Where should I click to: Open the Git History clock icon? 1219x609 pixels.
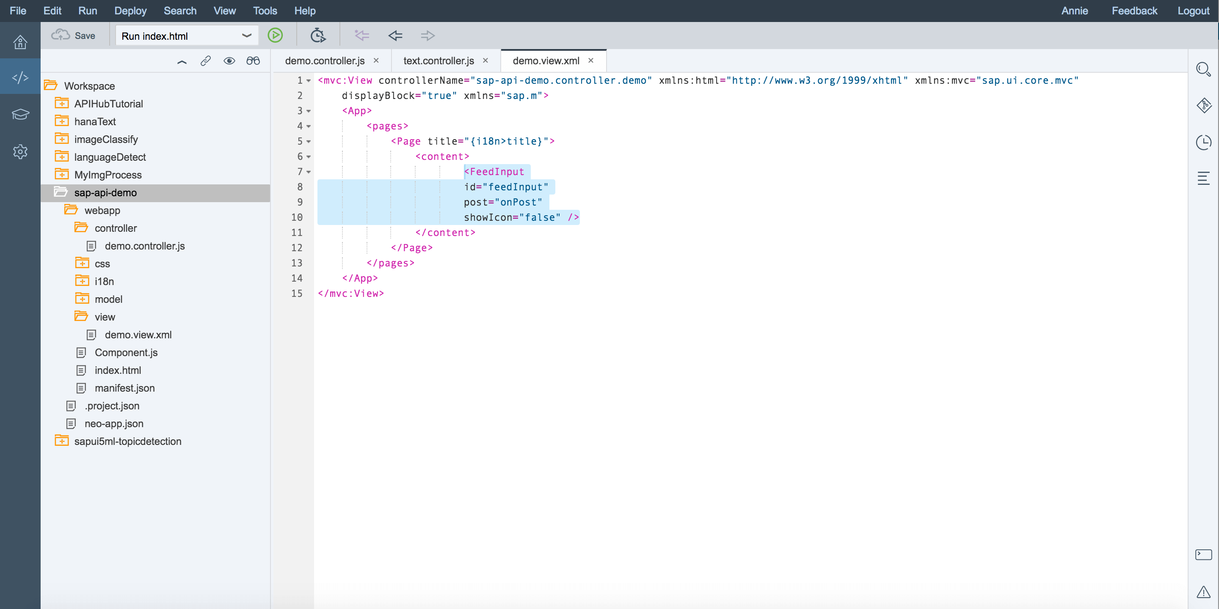[x=1203, y=143]
